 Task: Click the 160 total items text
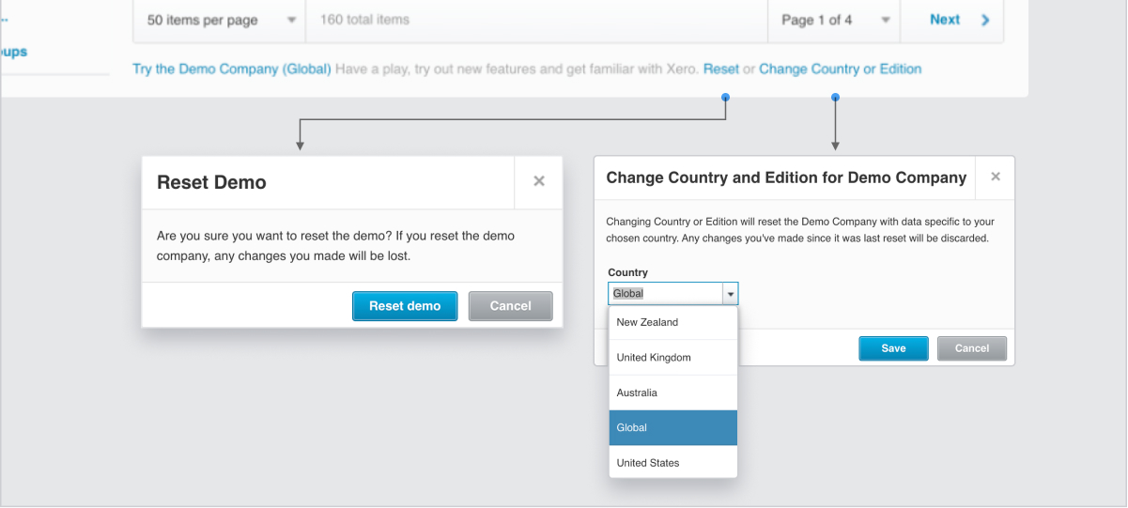click(x=364, y=20)
